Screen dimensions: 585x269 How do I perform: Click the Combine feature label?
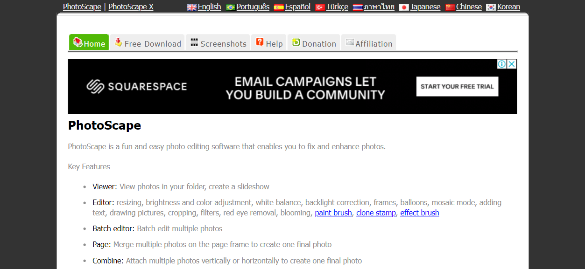[x=108, y=261]
